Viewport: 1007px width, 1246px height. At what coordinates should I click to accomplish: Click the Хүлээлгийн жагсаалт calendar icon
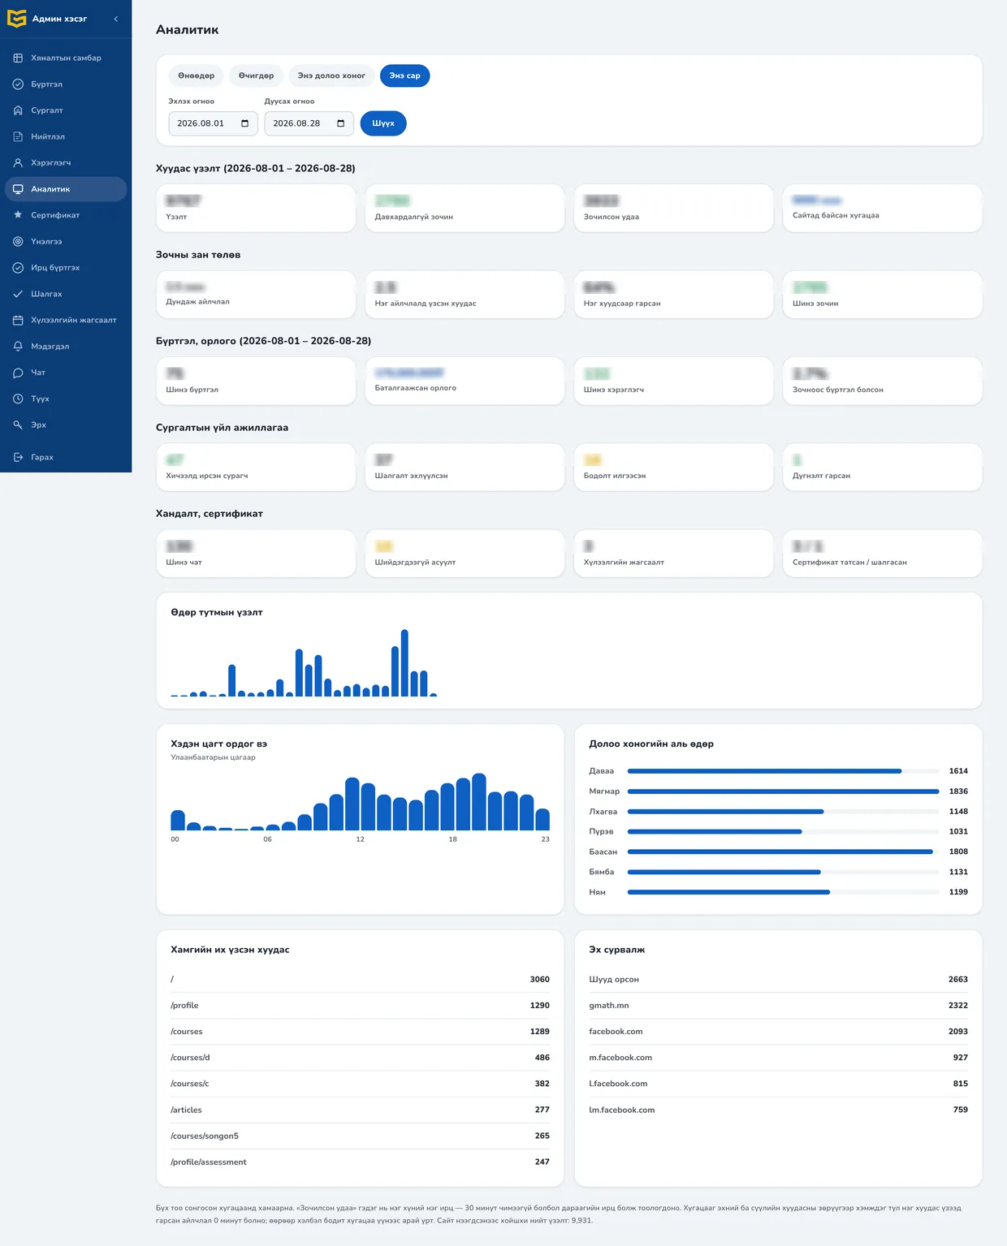click(18, 321)
